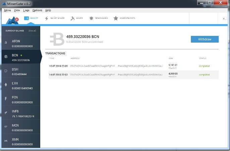Viewport: 230px width, 151px height.
Task: Click the 15.07.2016 23:05 transaction time
Action: 58,66
